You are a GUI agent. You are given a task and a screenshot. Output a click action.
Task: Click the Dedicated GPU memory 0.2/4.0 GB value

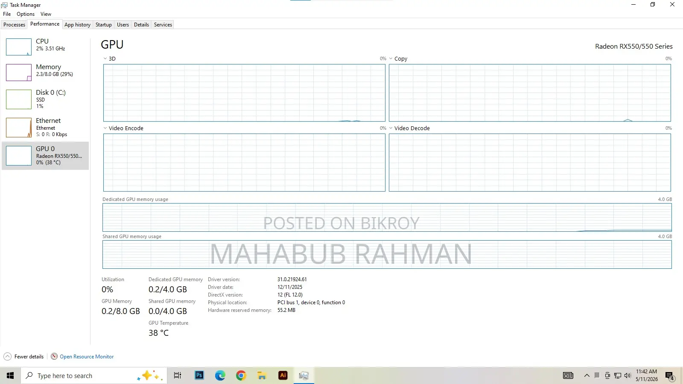pos(168,289)
